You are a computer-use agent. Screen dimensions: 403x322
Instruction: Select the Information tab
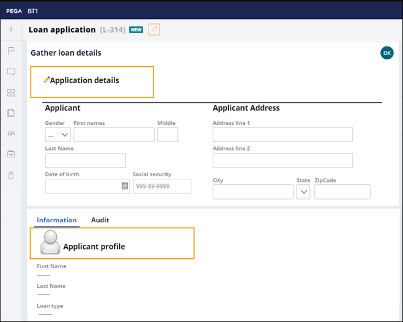tap(56, 220)
